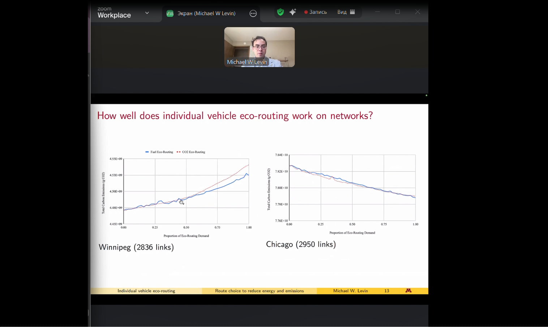Click the Individual vehicle eco-routing footer section

point(146,291)
